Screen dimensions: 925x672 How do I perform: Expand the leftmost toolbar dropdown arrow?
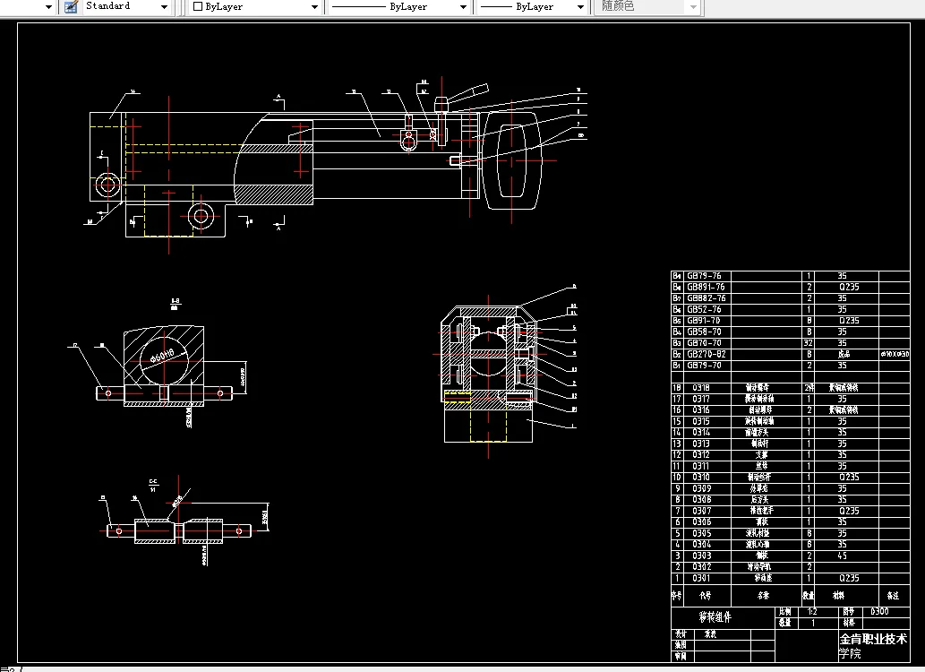(x=48, y=7)
